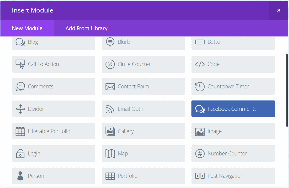Click the Contact Form envelope icon
Screen dimensions: 289x188
tap(110, 87)
